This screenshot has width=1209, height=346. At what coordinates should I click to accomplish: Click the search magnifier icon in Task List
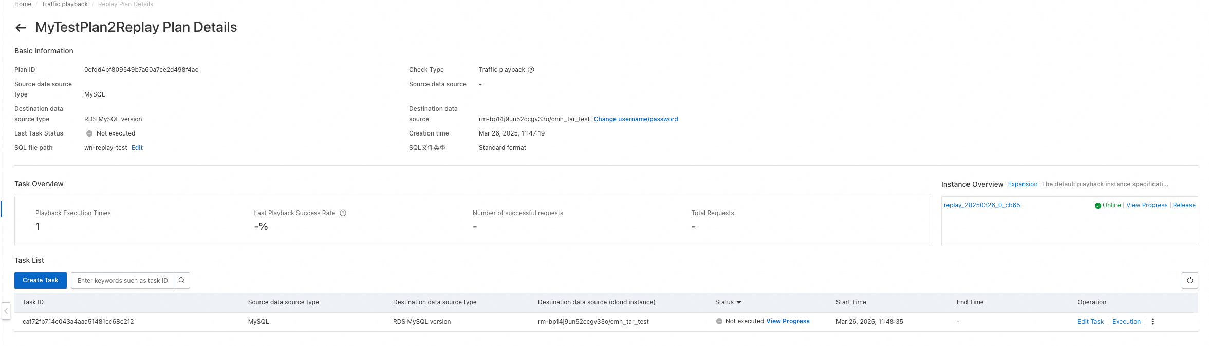(x=182, y=280)
